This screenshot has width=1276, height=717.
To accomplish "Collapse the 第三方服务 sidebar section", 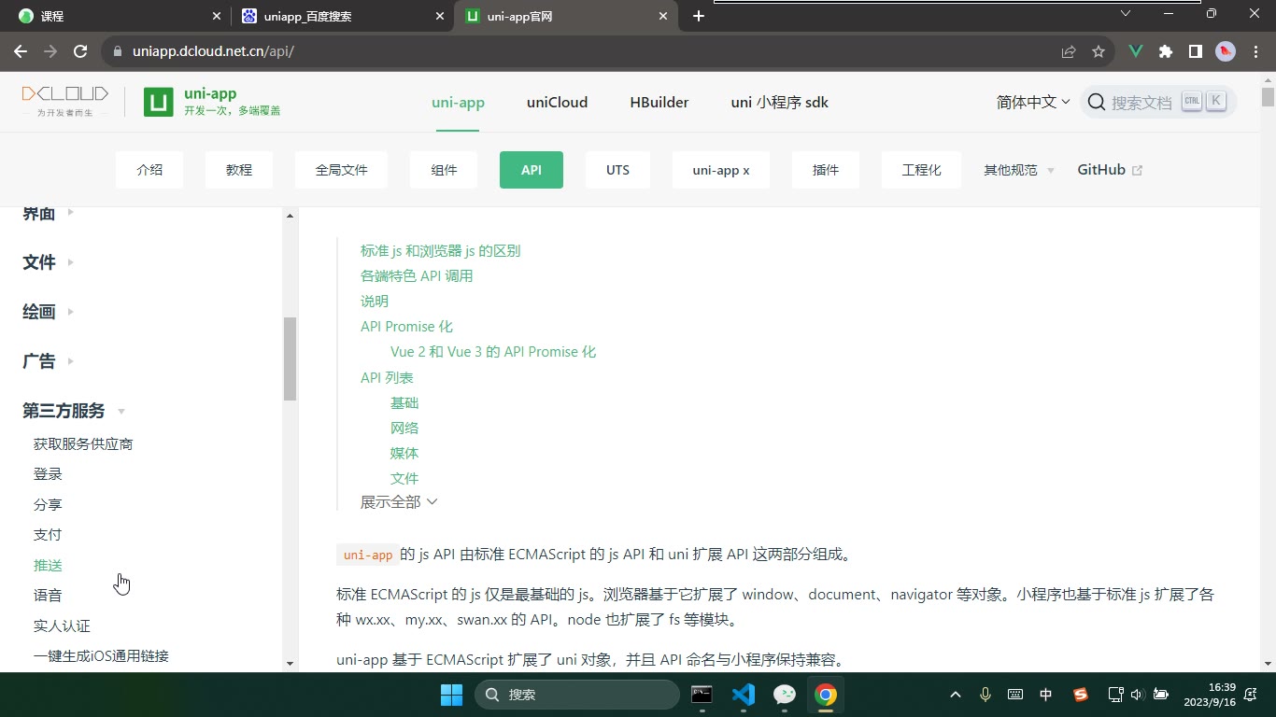I will tap(74, 411).
